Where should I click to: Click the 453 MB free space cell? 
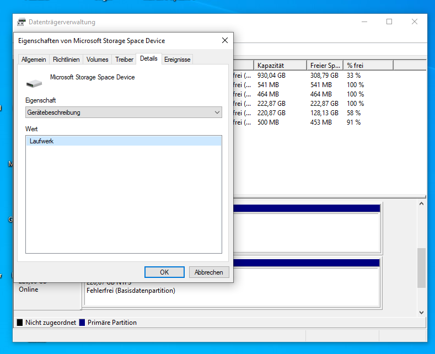(321, 122)
